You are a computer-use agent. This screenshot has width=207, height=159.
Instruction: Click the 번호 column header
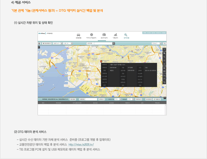click(43, 103)
